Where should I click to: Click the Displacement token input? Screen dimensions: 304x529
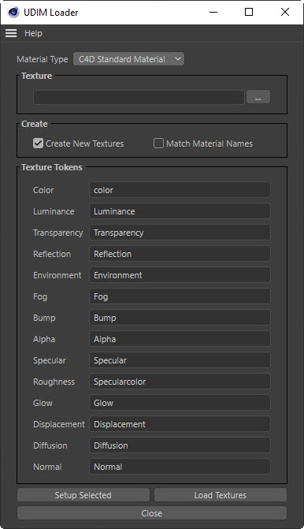click(x=180, y=424)
